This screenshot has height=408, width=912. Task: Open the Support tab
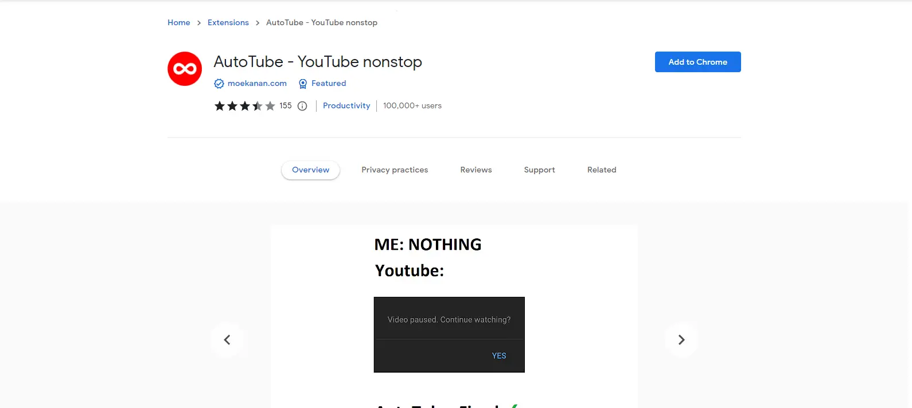[540, 170]
